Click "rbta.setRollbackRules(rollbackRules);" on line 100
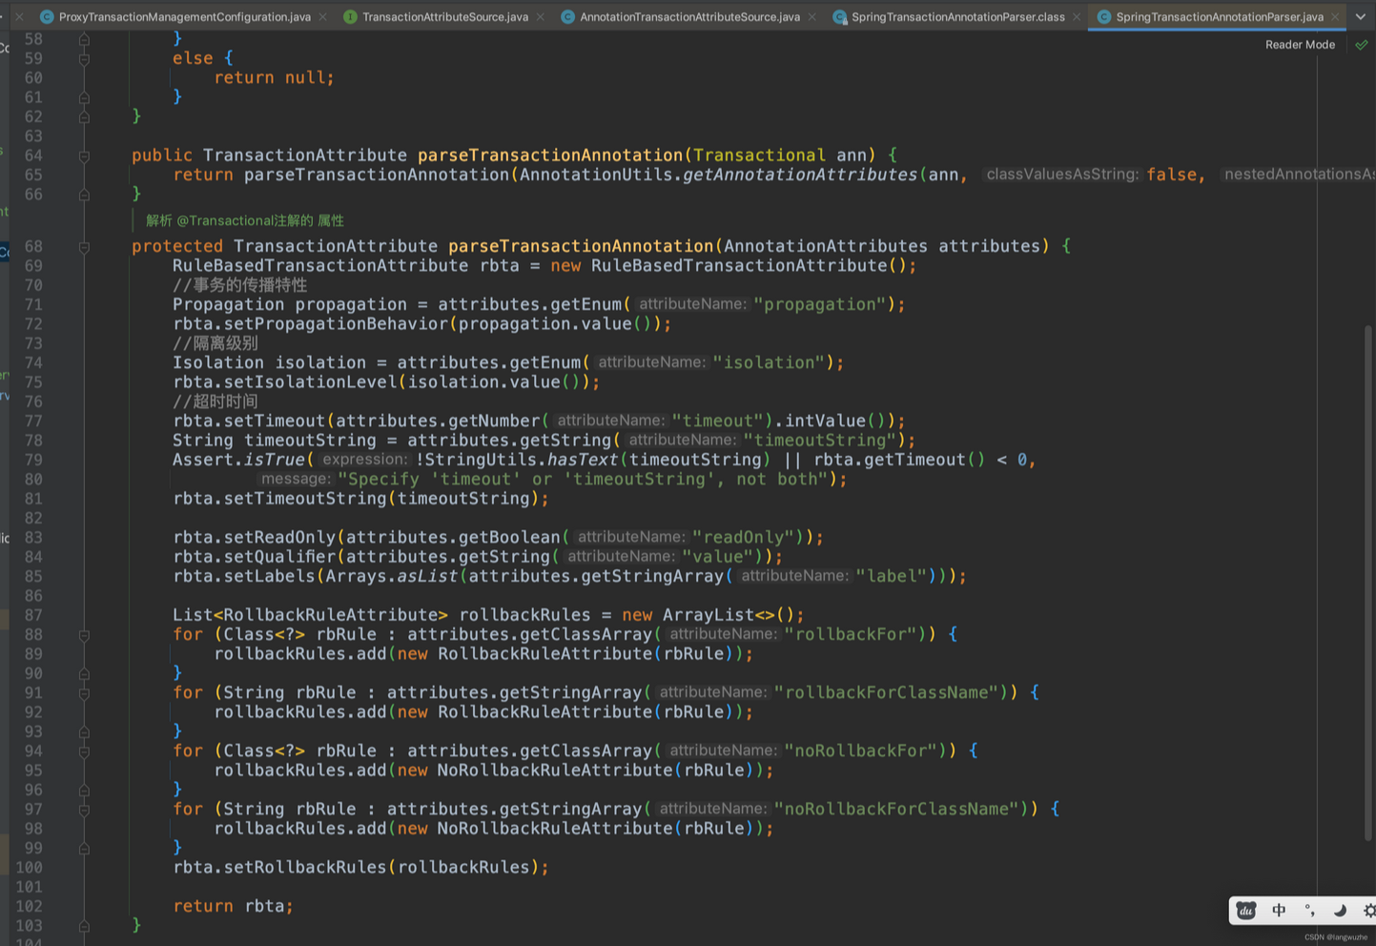The image size is (1376, 946). click(x=361, y=868)
